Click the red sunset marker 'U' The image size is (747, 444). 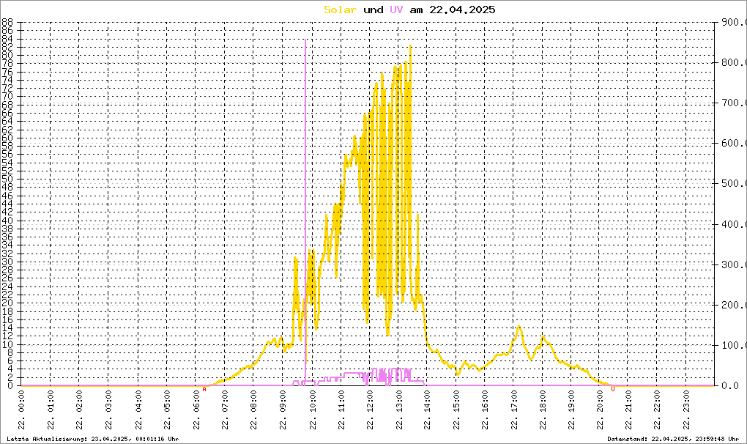(x=613, y=390)
